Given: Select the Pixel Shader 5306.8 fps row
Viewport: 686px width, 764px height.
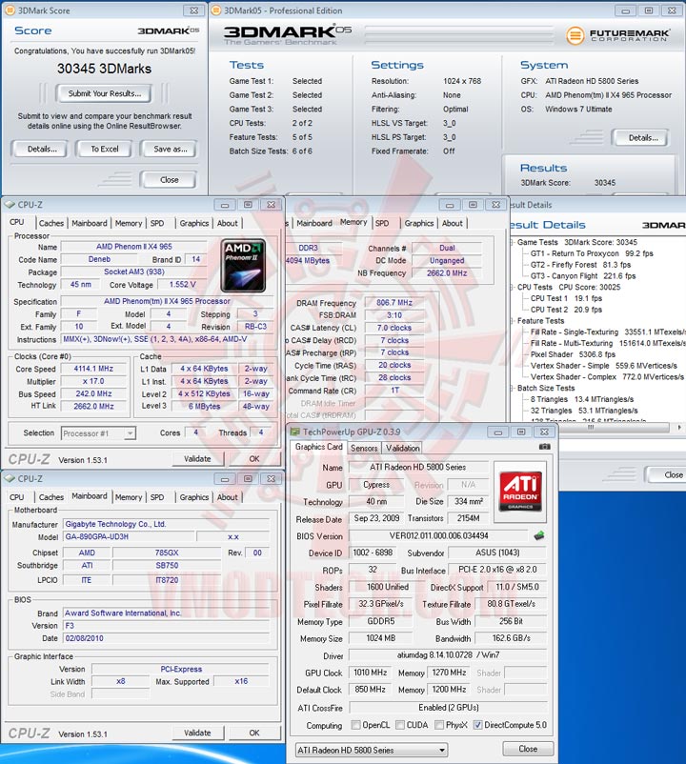Looking at the screenshot, I should pyautogui.click(x=573, y=354).
